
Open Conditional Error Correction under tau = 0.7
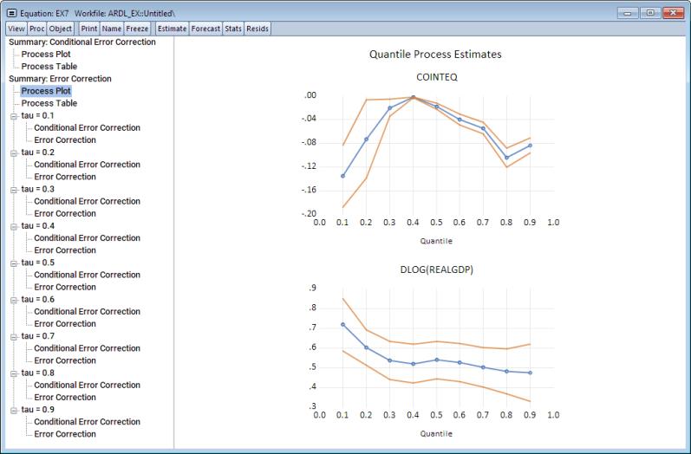[x=87, y=348]
